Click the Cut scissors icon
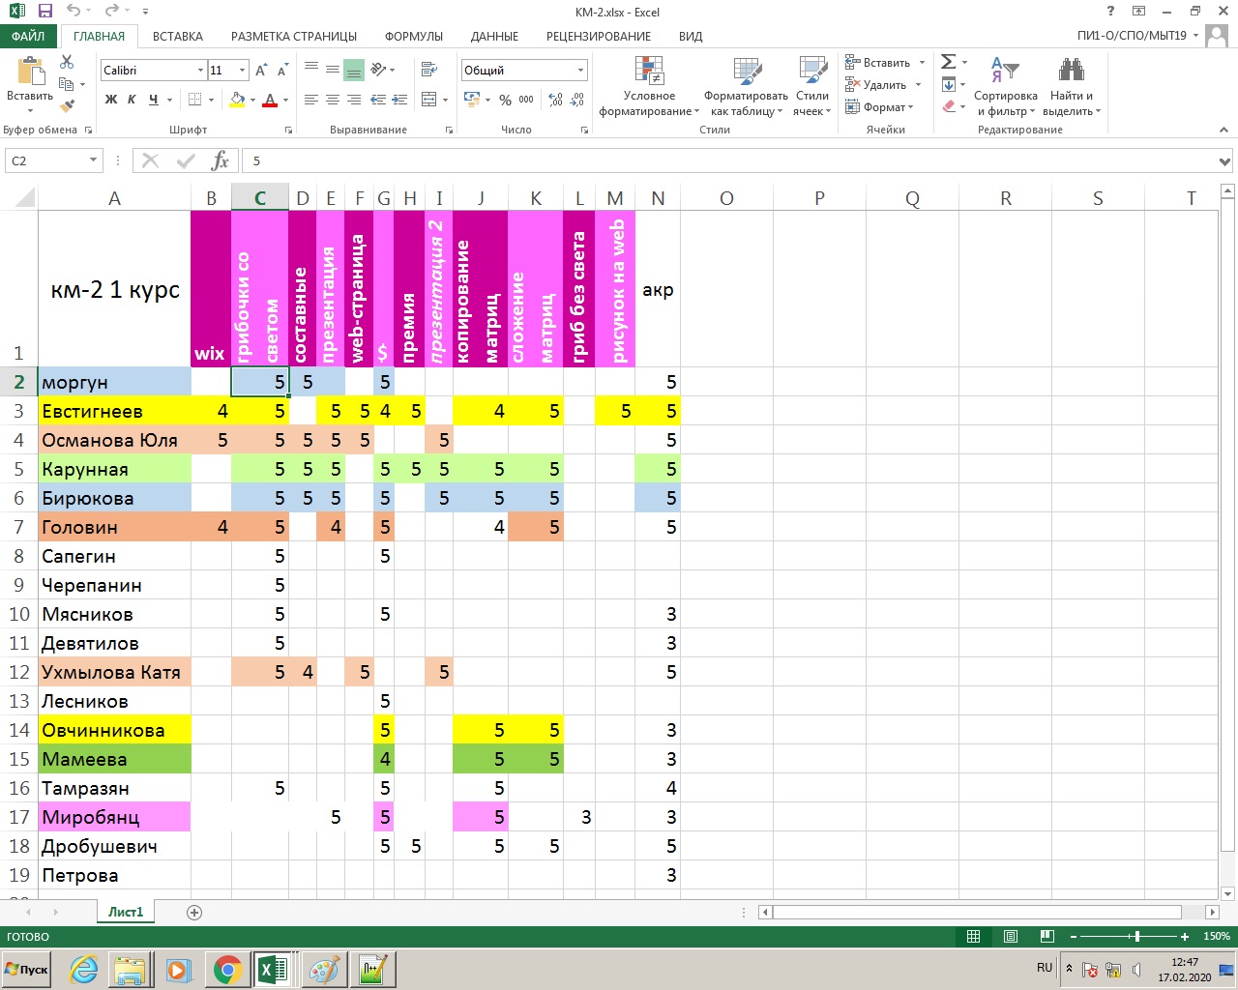The height and width of the screenshot is (990, 1238). coord(67,63)
